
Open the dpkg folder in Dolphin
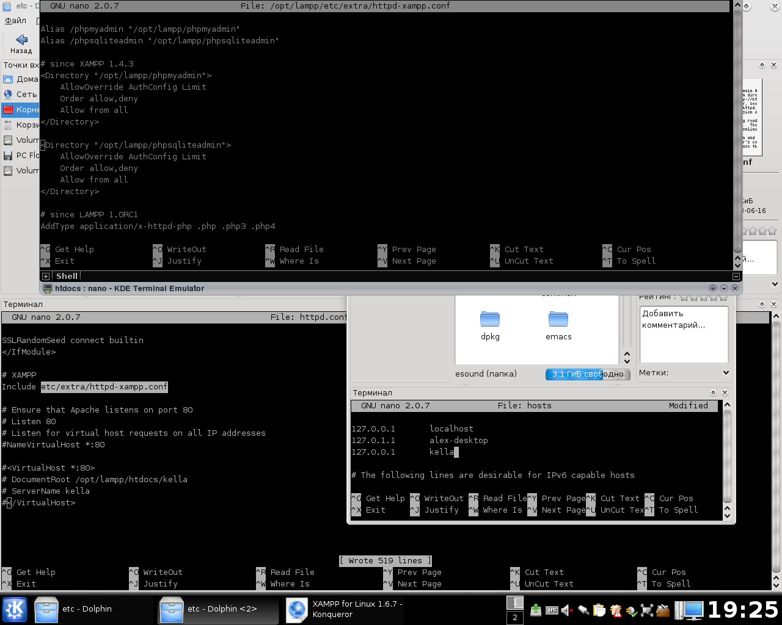point(490,325)
